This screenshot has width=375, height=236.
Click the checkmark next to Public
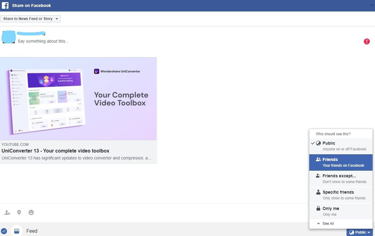313,143
